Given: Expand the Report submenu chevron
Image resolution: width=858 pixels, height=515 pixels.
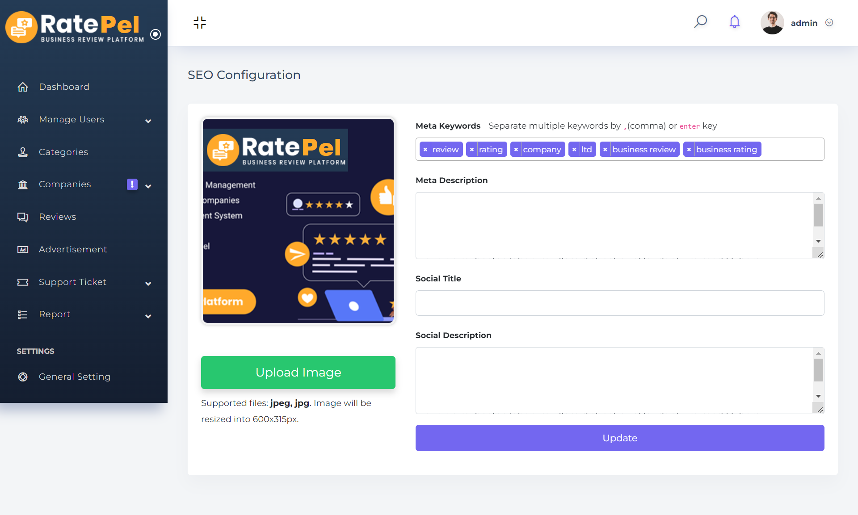Looking at the screenshot, I should coord(148,316).
